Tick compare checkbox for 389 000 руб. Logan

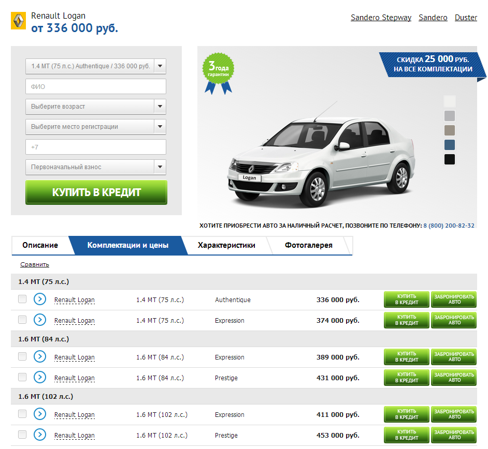[x=22, y=356]
